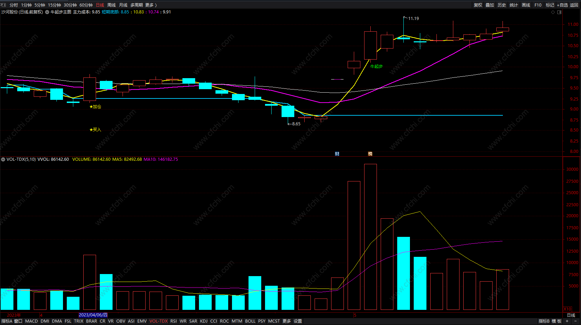Click the 日线 label in the date-axis corner

[x=571, y=315]
